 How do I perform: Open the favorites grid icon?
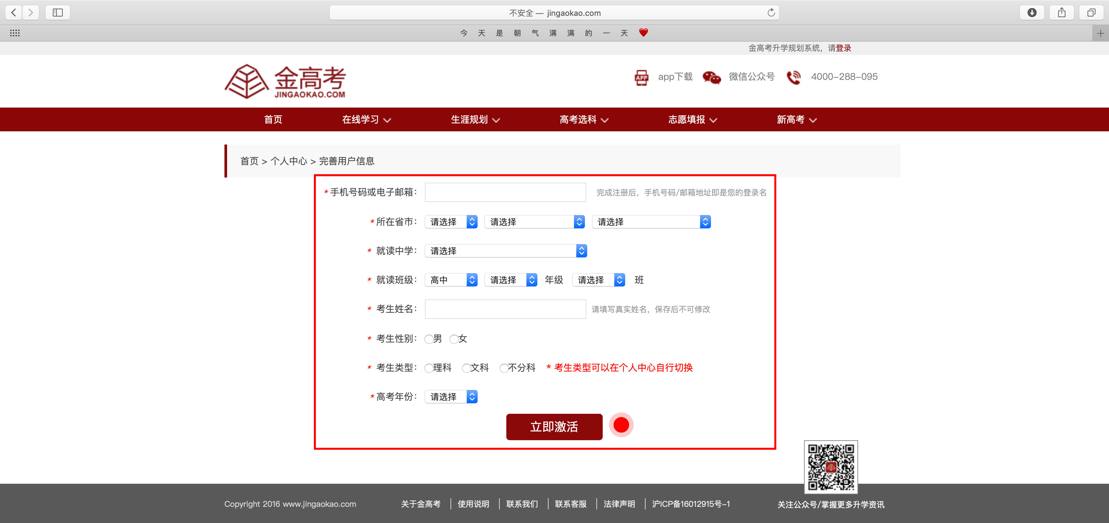[15, 33]
